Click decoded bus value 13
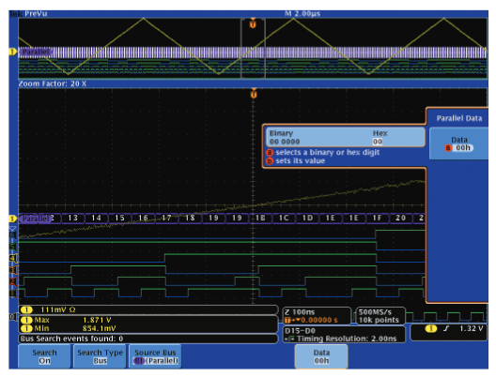This screenshot has height=377, width=496. [x=72, y=218]
